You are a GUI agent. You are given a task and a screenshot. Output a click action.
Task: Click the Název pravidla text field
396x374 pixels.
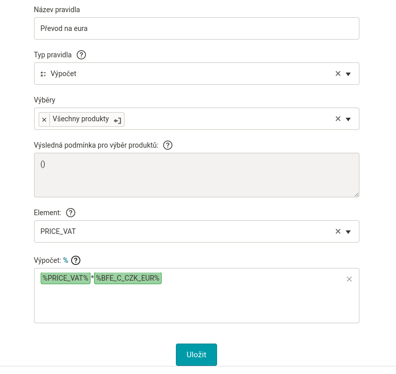(x=196, y=28)
